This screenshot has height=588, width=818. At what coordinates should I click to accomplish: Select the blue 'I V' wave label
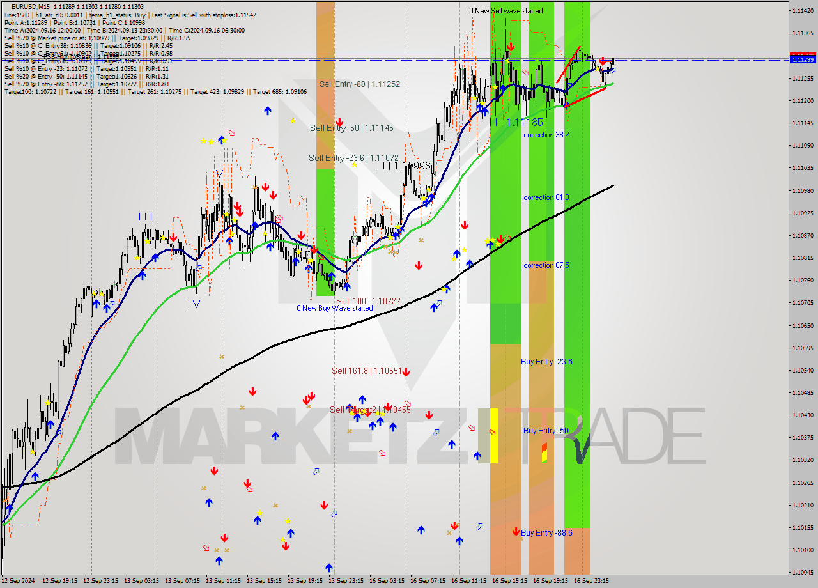click(194, 304)
